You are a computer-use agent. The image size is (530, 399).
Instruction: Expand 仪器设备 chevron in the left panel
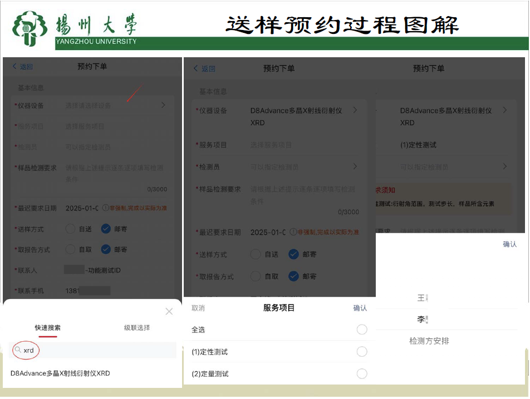[163, 105]
